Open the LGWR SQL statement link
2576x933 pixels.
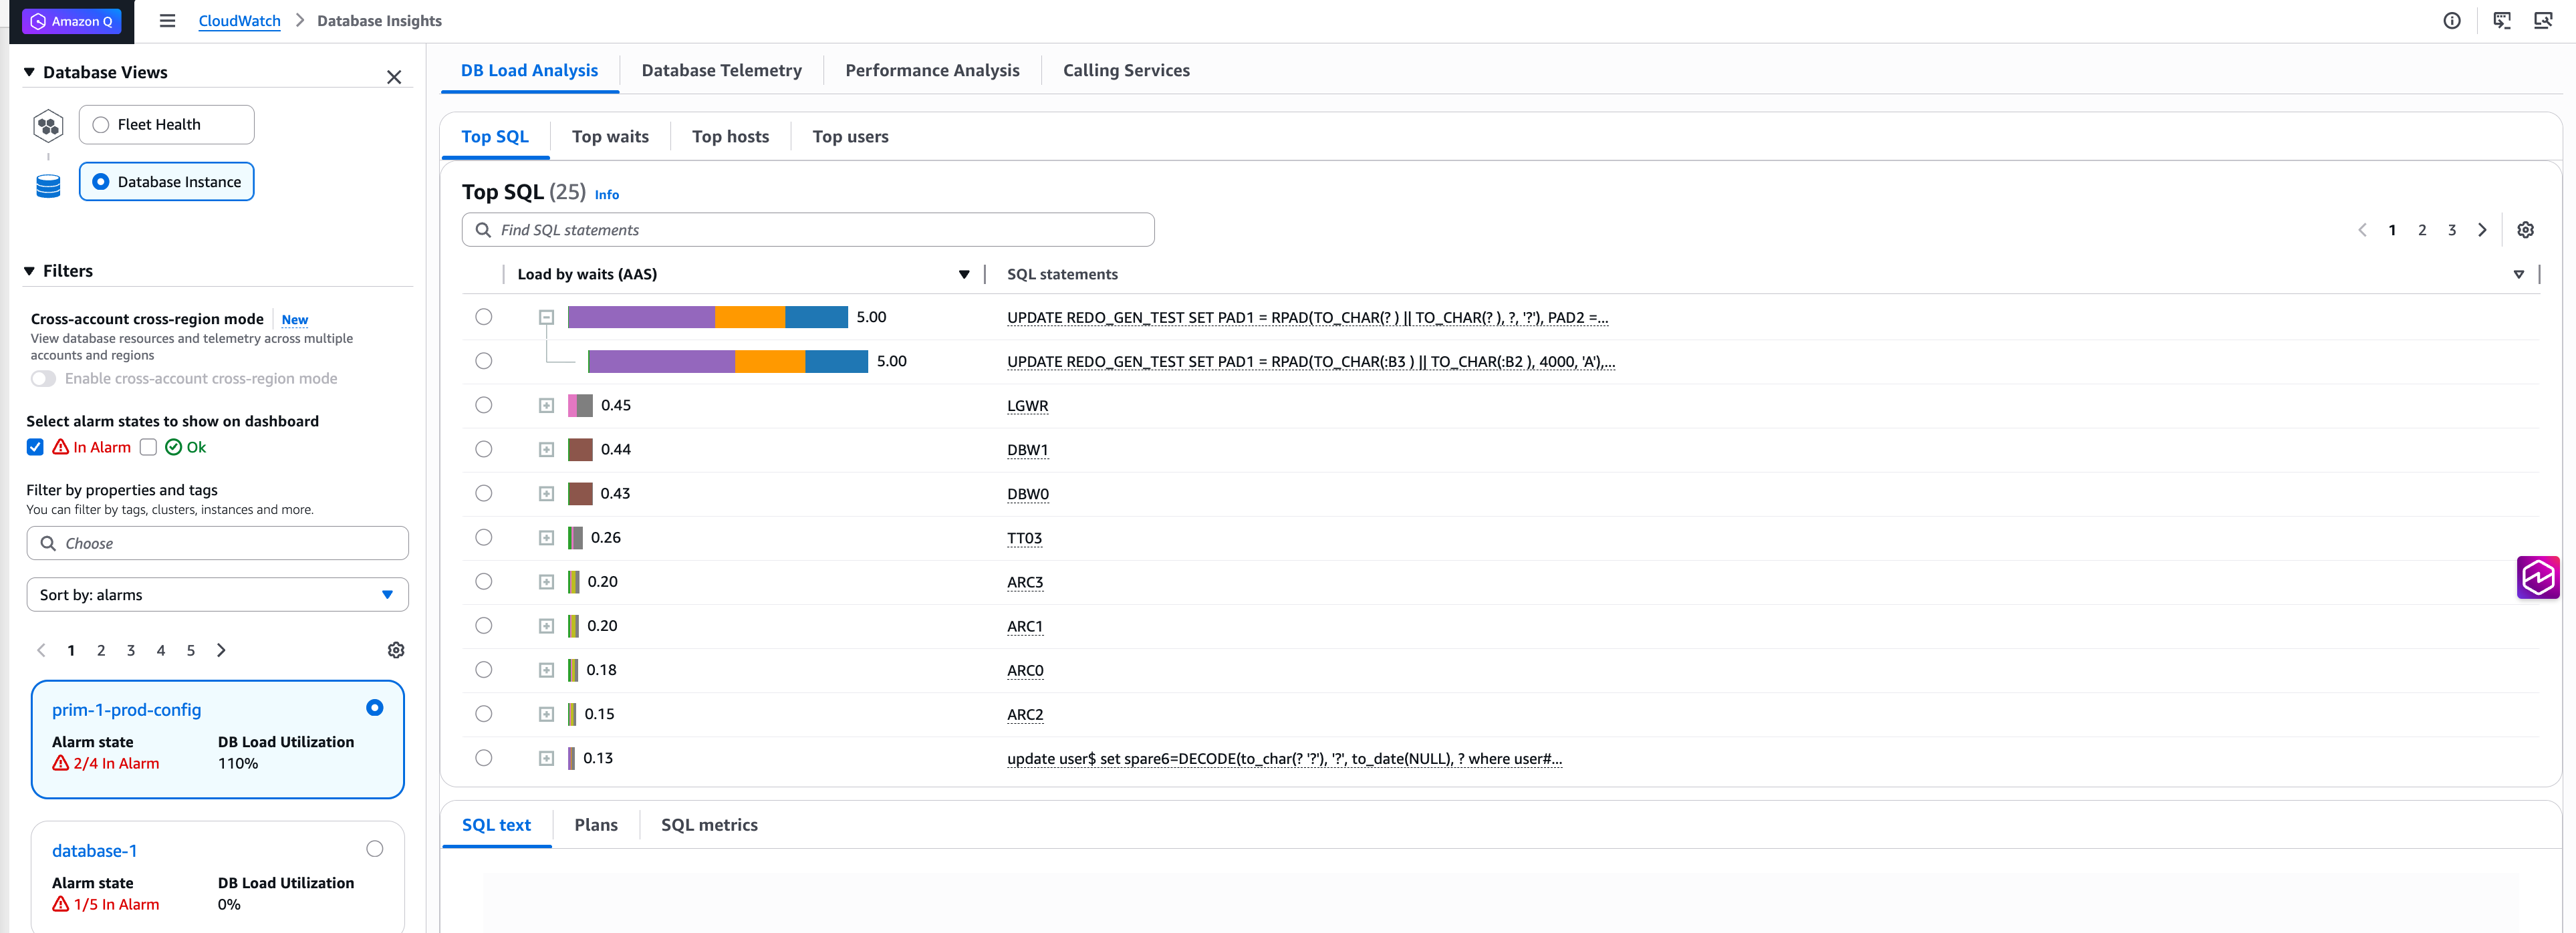(1027, 406)
